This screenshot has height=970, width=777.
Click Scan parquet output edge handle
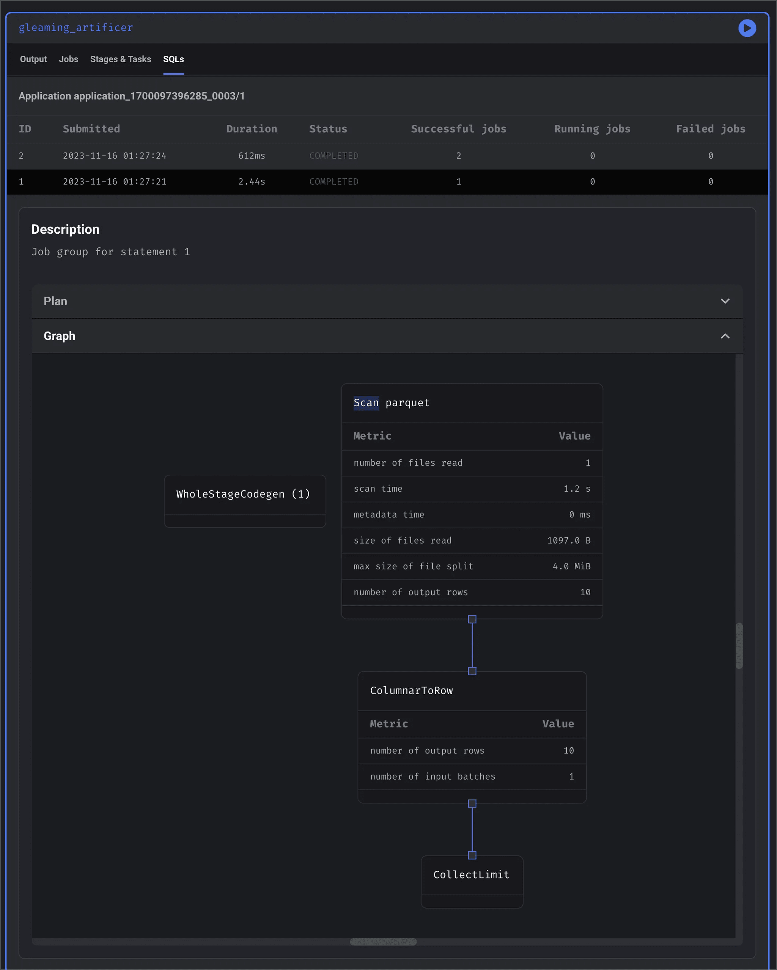pos(472,619)
